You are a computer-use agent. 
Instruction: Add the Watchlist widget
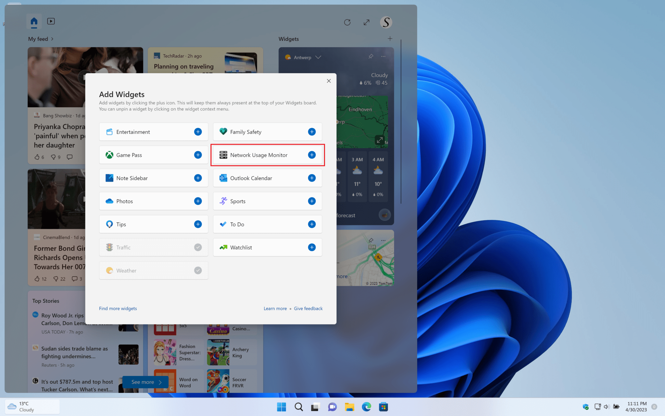(312, 247)
